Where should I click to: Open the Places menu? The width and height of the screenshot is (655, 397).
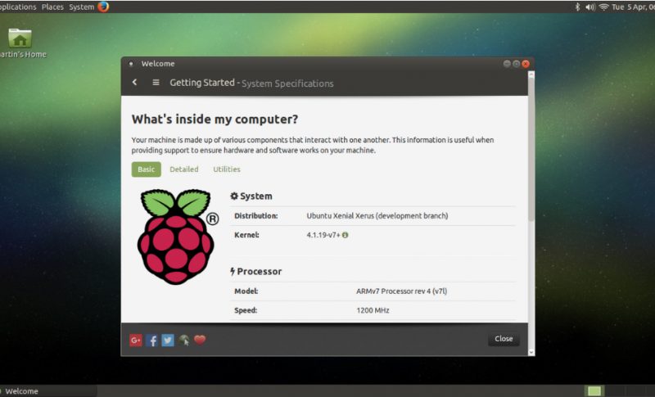(x=52, y=7)
